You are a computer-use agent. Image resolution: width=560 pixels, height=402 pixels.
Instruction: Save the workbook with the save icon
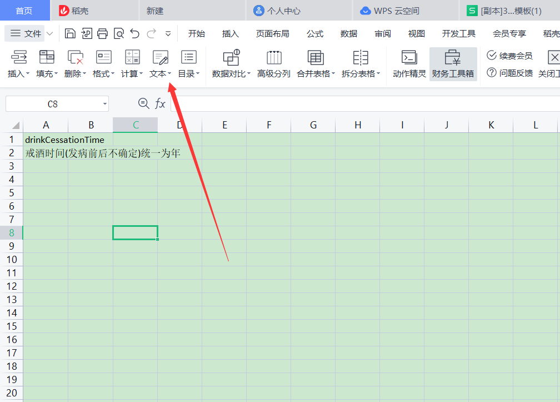(x=70, y=33)
